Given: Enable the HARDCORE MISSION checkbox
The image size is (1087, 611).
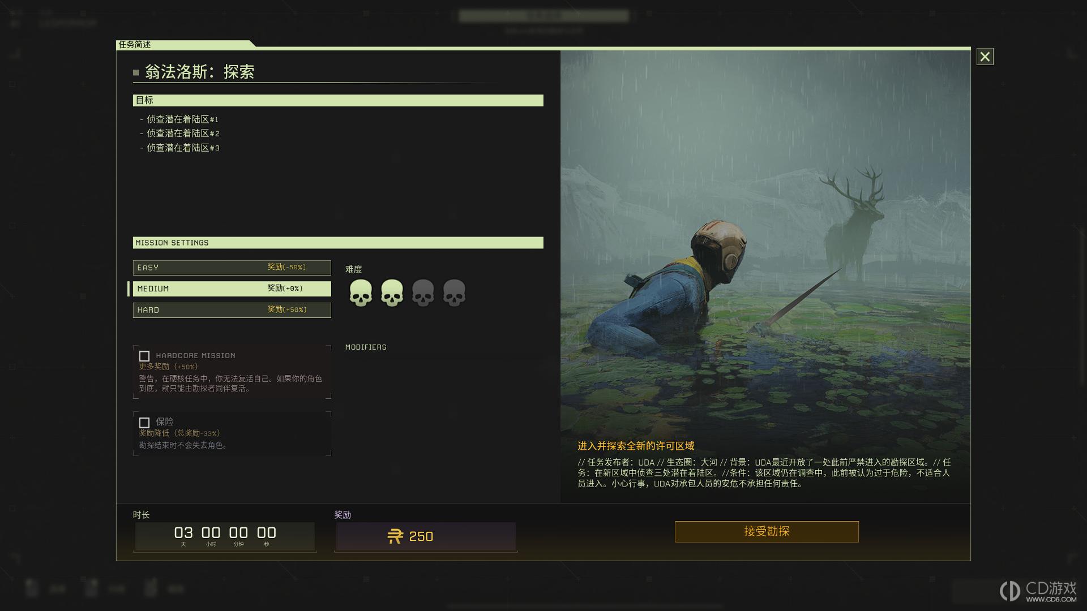Looking at the screenshot, I should pyautogui.click(x=144, y=356).
